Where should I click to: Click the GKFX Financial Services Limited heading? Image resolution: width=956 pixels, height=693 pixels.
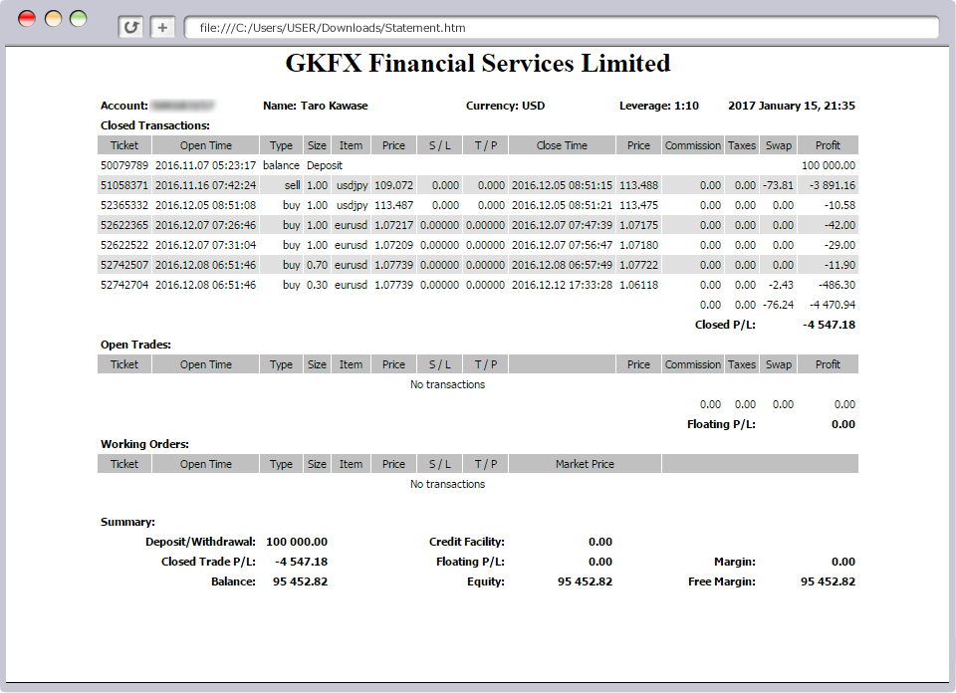478,64
